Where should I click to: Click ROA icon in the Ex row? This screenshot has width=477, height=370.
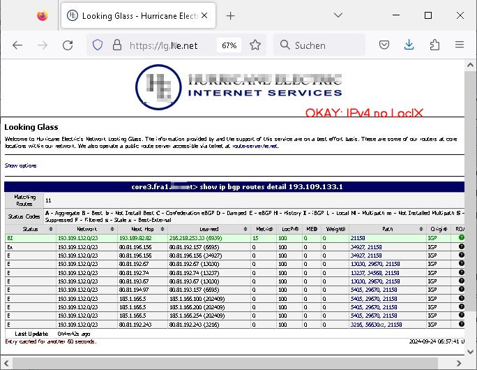pos(462,246)
